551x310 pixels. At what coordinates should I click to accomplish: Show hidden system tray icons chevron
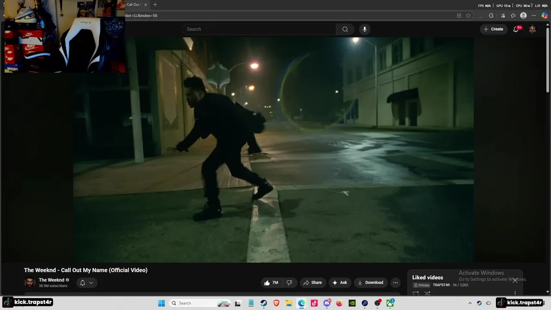470,303
